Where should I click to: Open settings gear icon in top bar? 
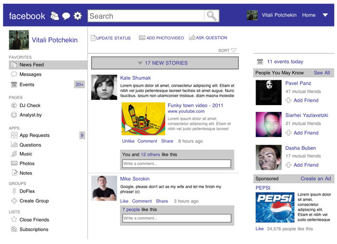click(78, 16)
